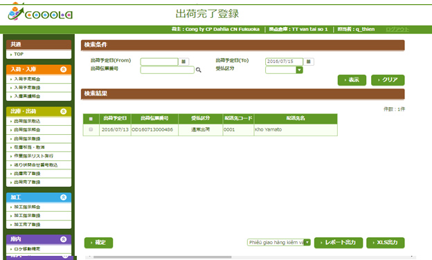The height and width of the screenshot is (260, 432).
Task: Click the 通常出荷 cell
Action: tap(201, 129)
